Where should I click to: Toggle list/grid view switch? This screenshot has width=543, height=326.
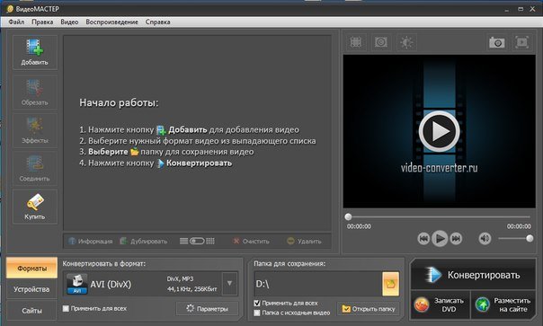197,241
